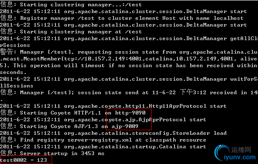This screenshot has height=164, width=258.
Task: Click the 运维网 watermark text
Action: pos(241,150)
